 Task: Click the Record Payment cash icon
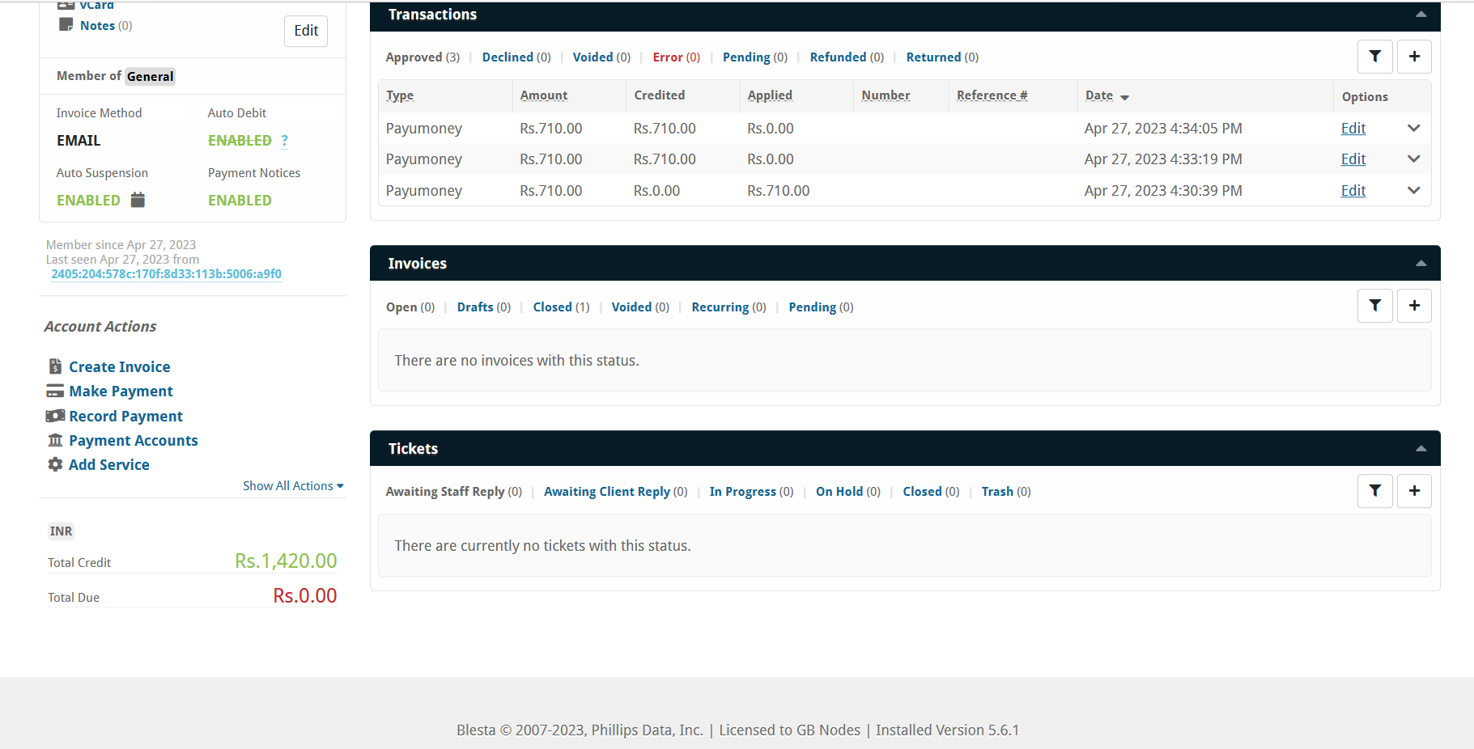[55, 416]
